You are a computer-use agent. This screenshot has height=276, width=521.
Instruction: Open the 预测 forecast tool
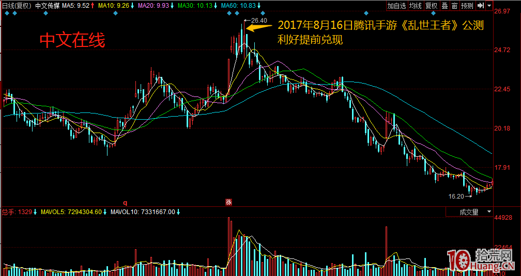467,6
